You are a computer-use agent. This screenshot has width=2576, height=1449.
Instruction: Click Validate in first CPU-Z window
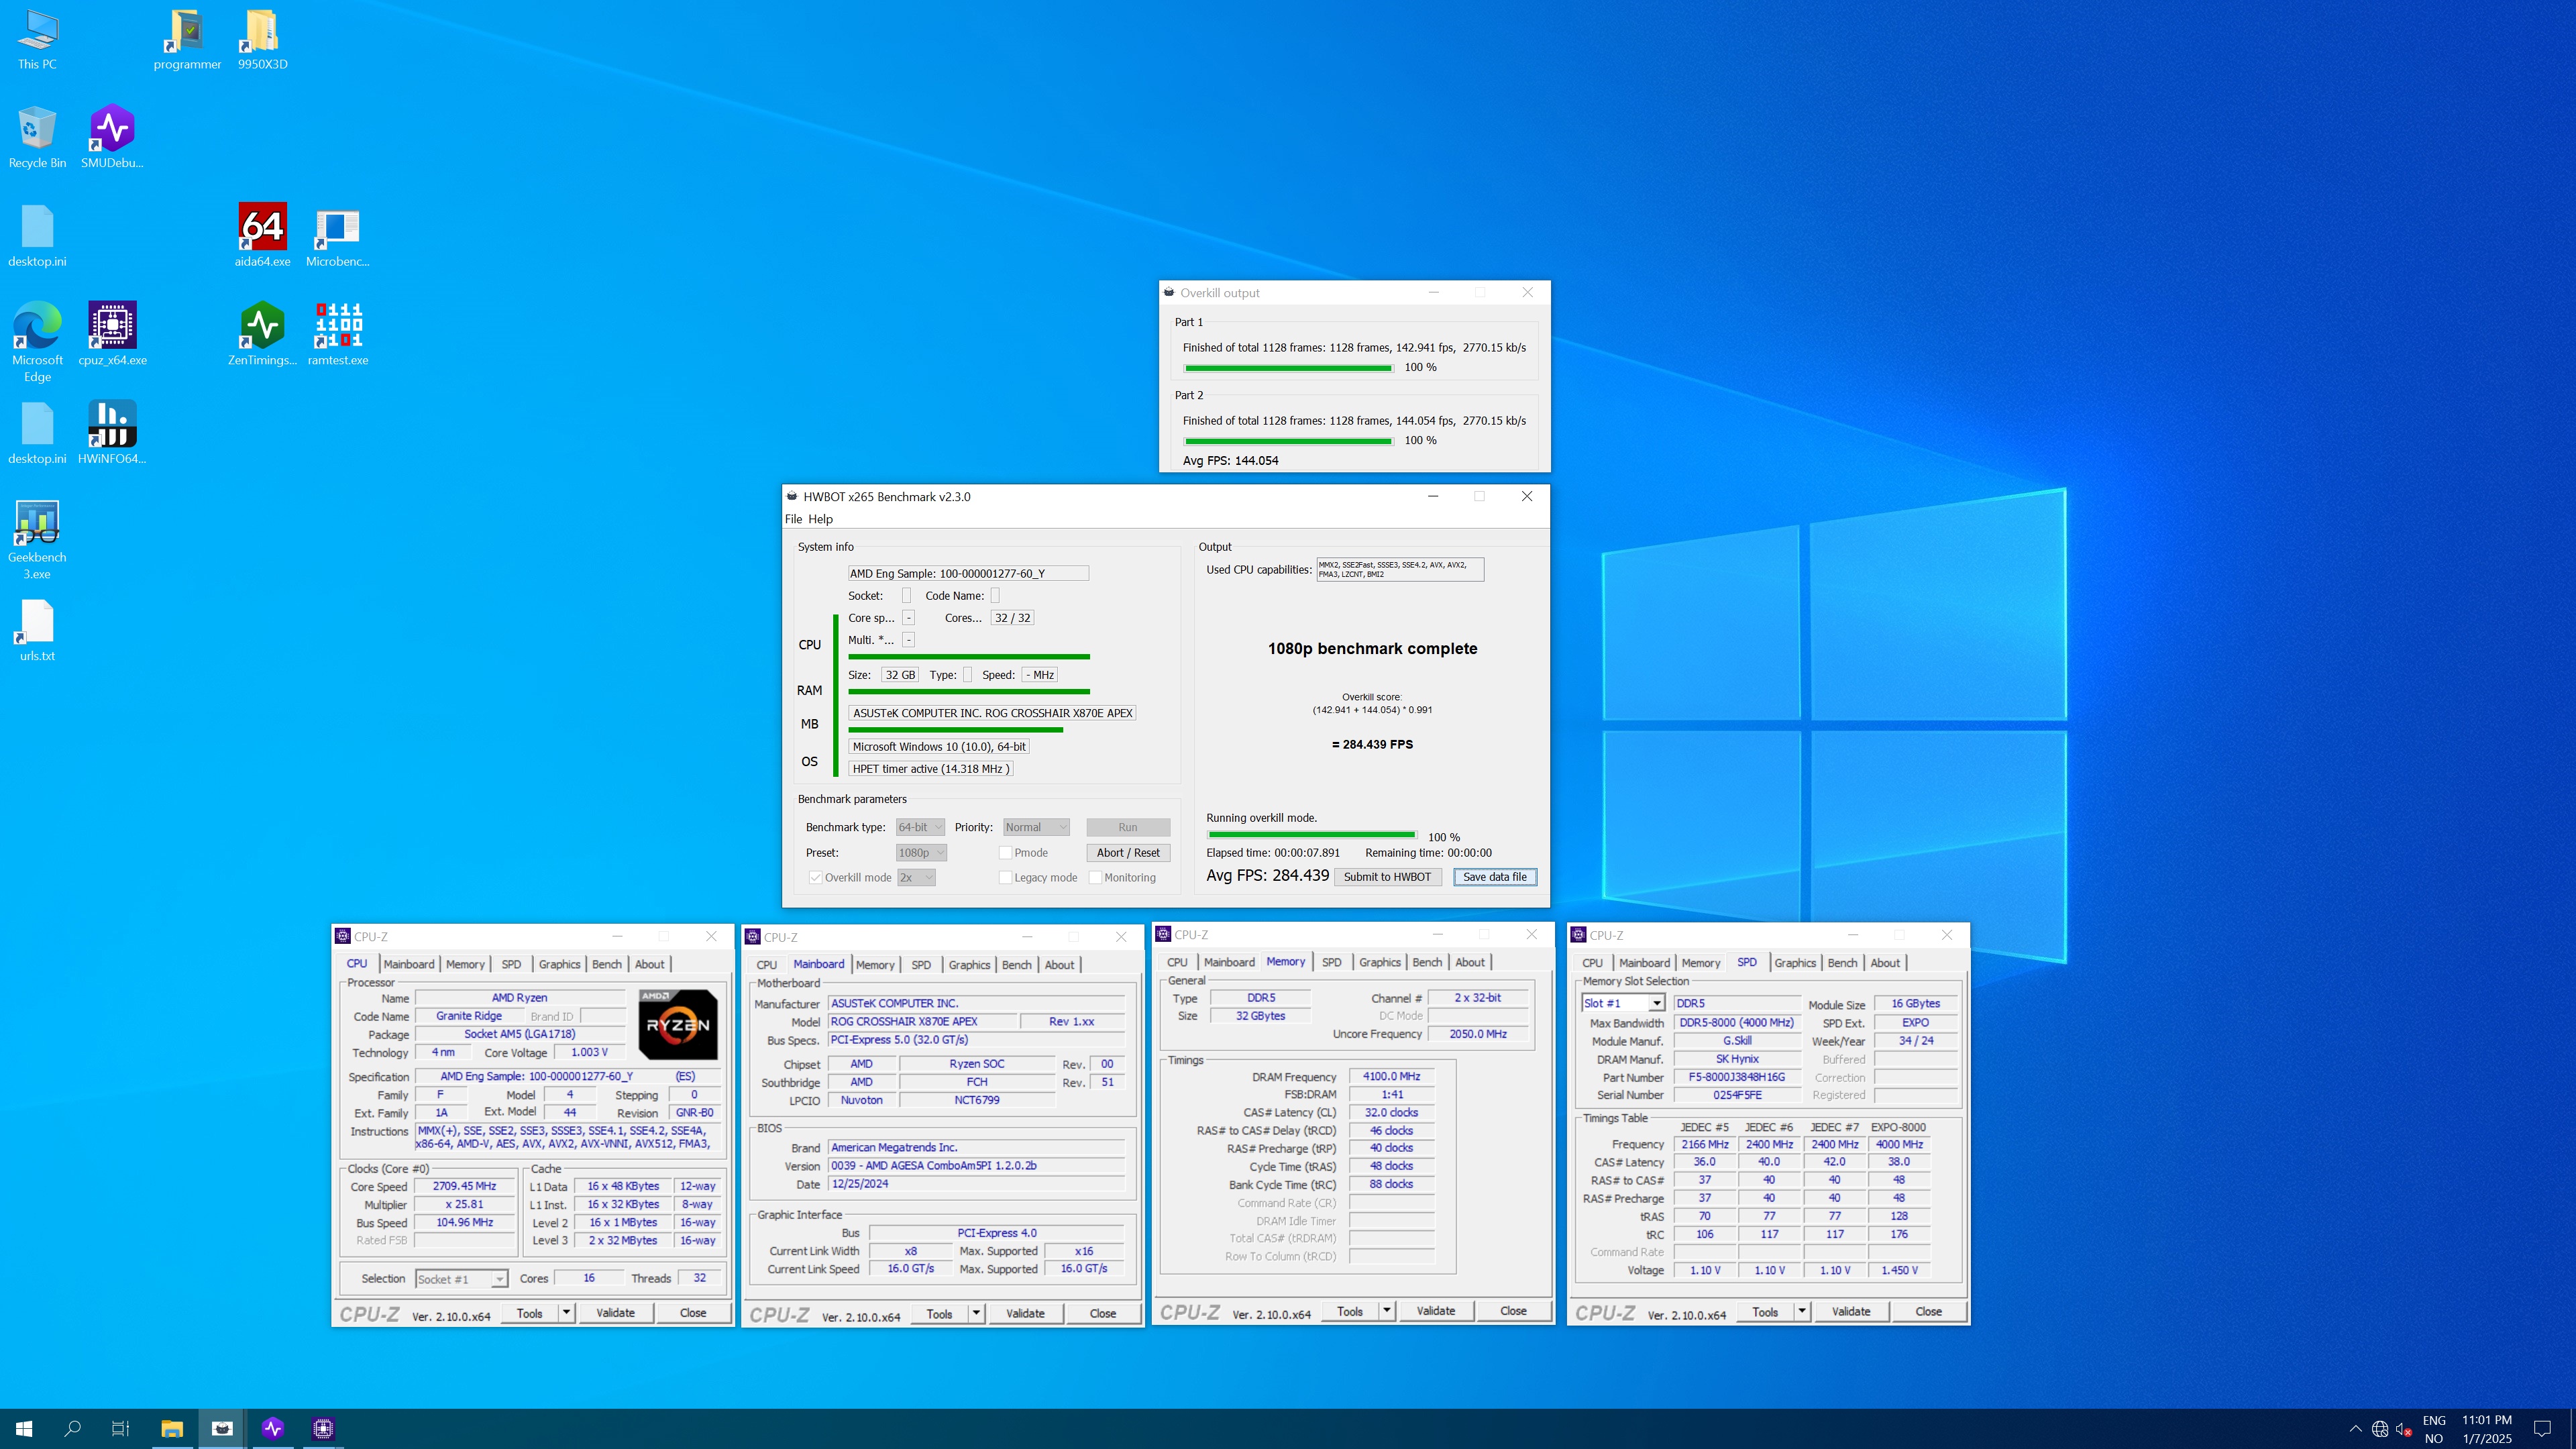click(615, 1313)
